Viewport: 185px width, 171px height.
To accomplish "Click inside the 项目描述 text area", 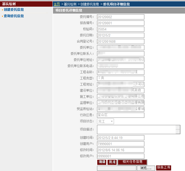I will (136, 130).
